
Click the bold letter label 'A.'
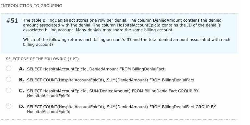(x=21, y=69)
